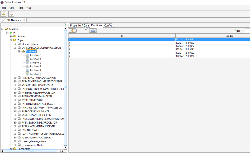The height and width of the screenshot is (153, 250).
Task: Click the add connection toolbar icon
Action: coord(3,14)
